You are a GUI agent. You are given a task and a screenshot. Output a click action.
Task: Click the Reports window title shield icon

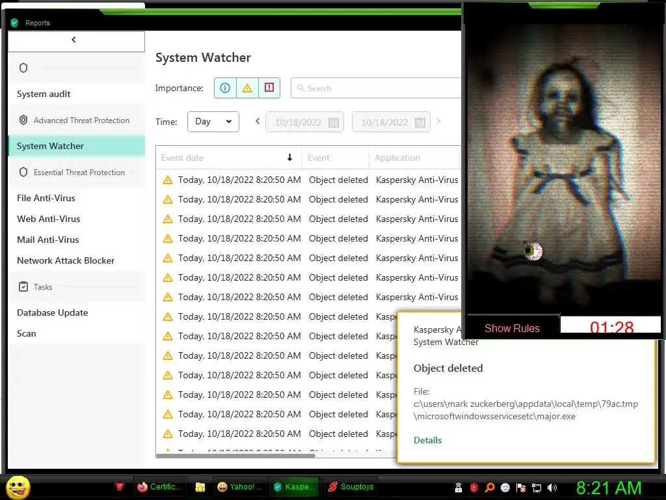pos(14,23)
